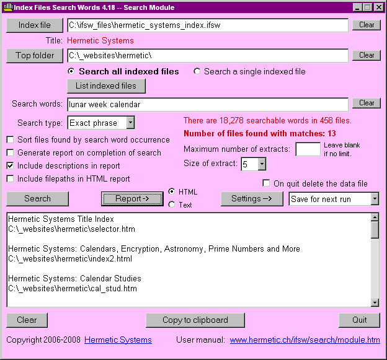Click into the top folder path input
387x360 pixels.
point(208,56)
